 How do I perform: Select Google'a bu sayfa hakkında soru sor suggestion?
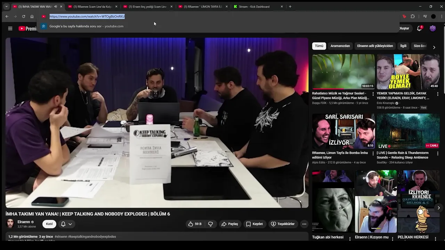click(218, 26)
